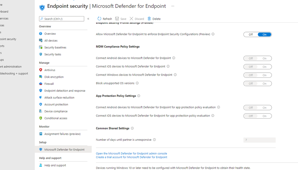Image resolution: width=298 pixels, height=170 pixels.
Task: Click the Antivirus shield icon
Action: (41, 70)
